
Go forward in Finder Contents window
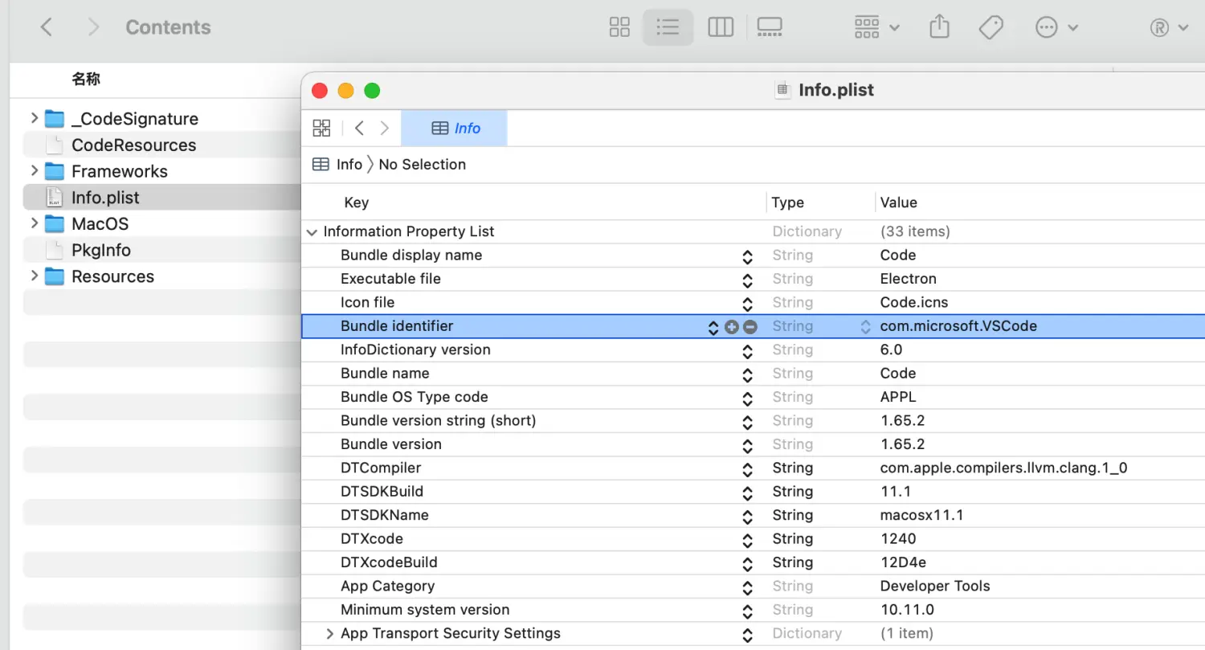[x=93, y=27]
